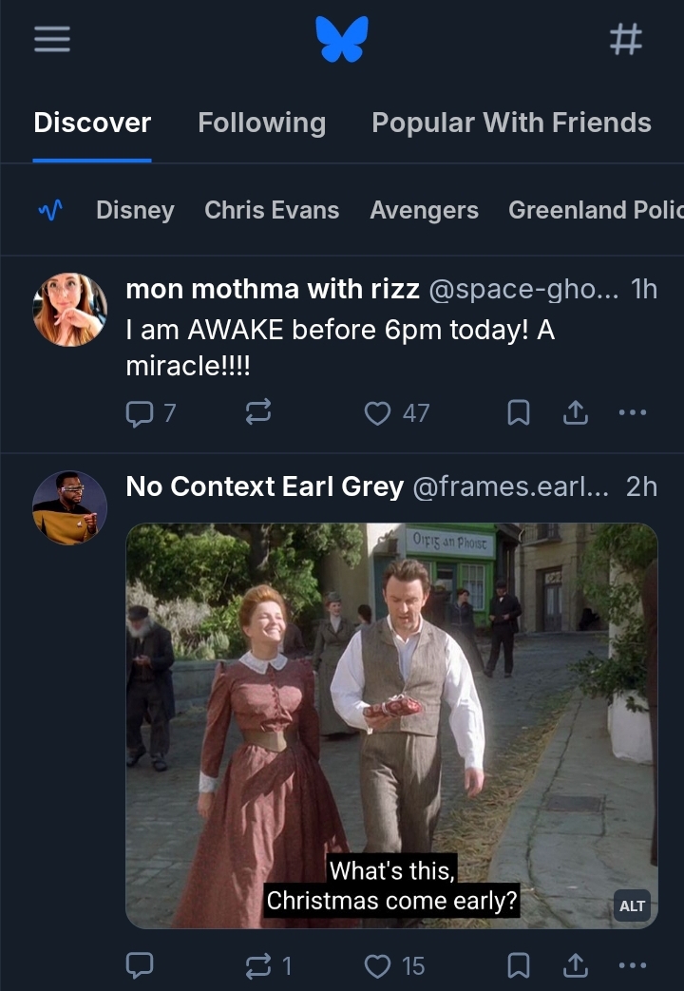Screen dimensions: 684x991
Task: Open more options on Earl Grey post
Action: (632, 965)
